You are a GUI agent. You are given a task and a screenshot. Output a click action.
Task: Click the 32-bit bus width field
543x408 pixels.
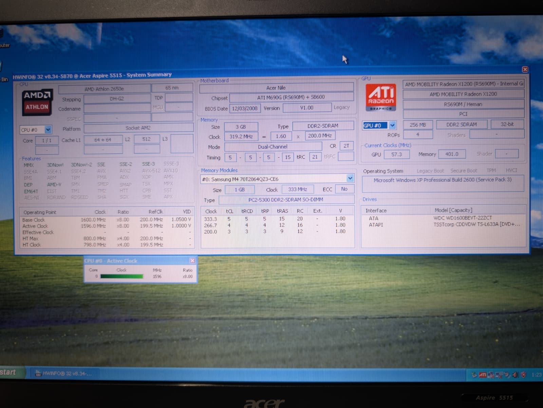pyautogui.click(x=507, y=124)
